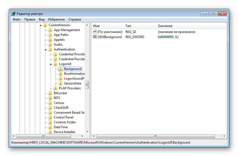Viewport: 238px width, 156px height.
Task: Click the BitLocker folder icon
Action: [x=50, y=93]
